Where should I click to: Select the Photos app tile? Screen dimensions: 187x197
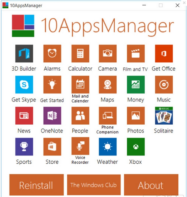click(136, 116)
